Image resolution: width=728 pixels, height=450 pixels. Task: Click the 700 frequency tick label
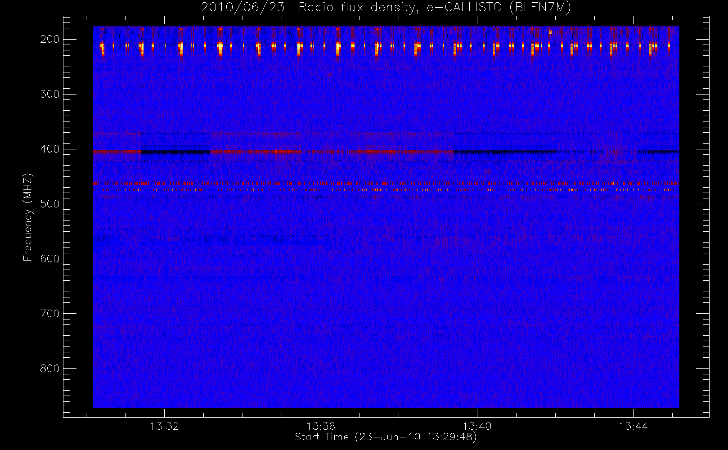click(x=50, y=314)
